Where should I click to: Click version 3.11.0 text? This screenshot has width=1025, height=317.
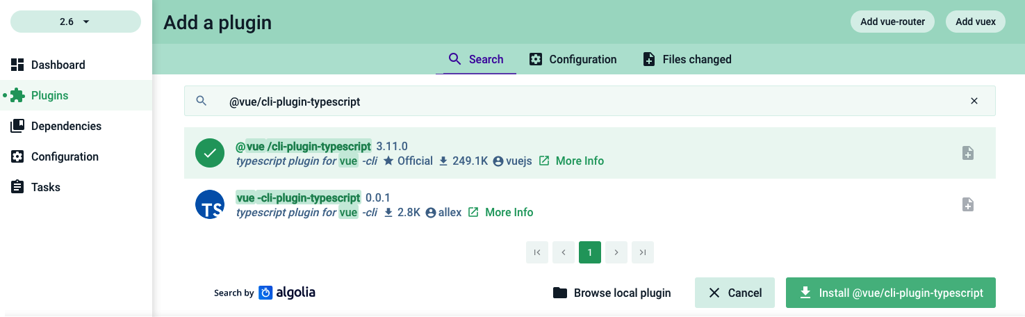point(392,146)
